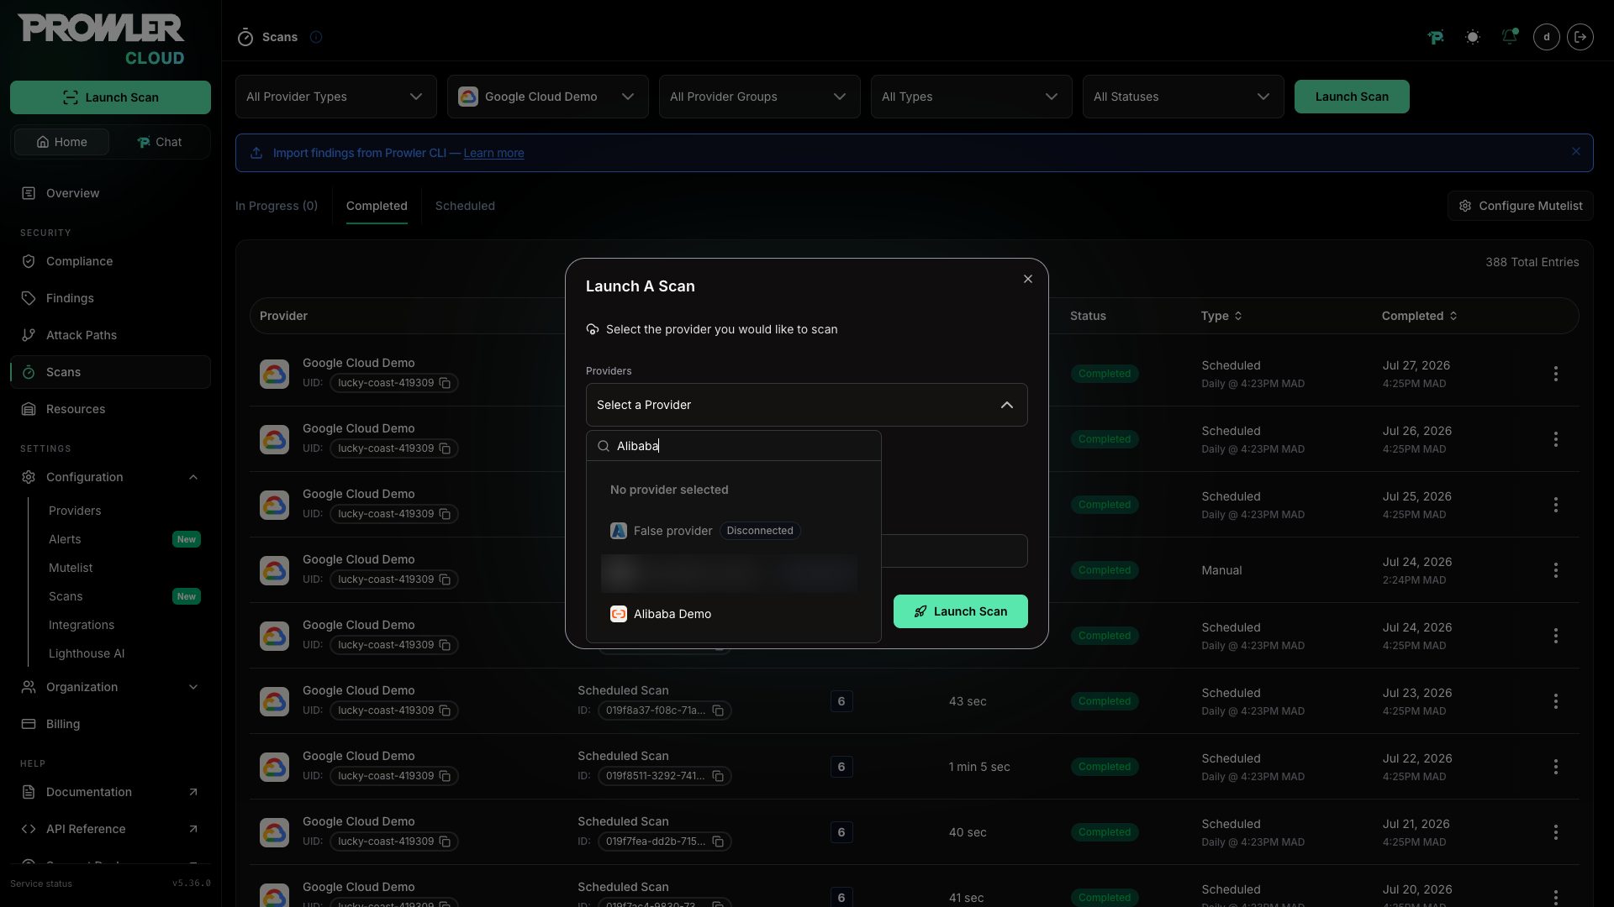Click the Launch Scan button in the dialog
The width and height of the screenshot is (1614, 907).
pyautogui.click(x=961, y=611)
